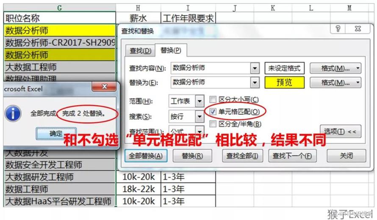Expand the arrow beside the find 格式(M) button
This screenshot has height=220, width=377.
point(358,68)
